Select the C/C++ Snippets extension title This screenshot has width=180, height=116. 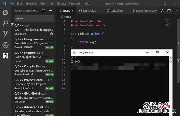click(x=25, y=53)
